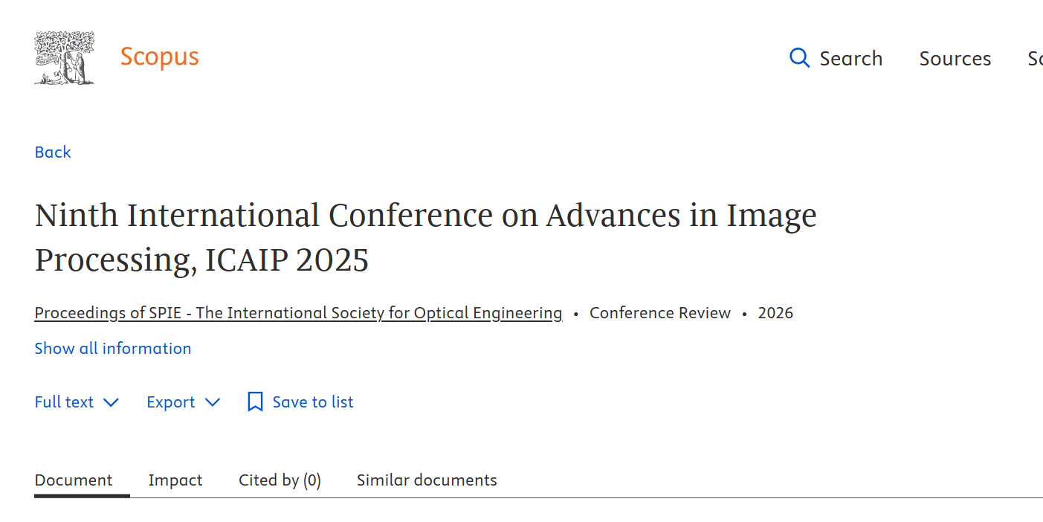The image size is (1043, 522).
Task: Open the Proceedings of SPIE source link
Action: 298,313
